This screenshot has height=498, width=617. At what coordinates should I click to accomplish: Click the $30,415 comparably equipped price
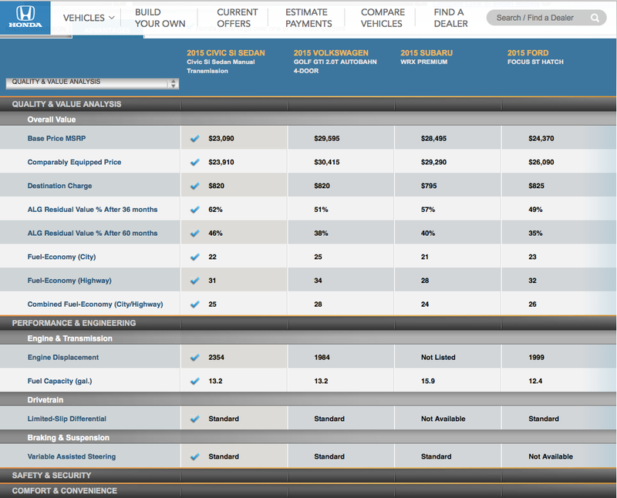tap(326, 162)
